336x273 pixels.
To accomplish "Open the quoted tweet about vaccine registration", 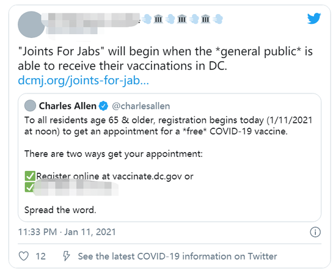I will 169,158.
